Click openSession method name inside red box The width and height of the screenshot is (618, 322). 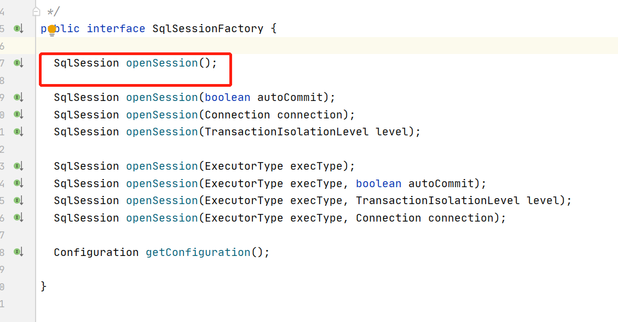161,63
